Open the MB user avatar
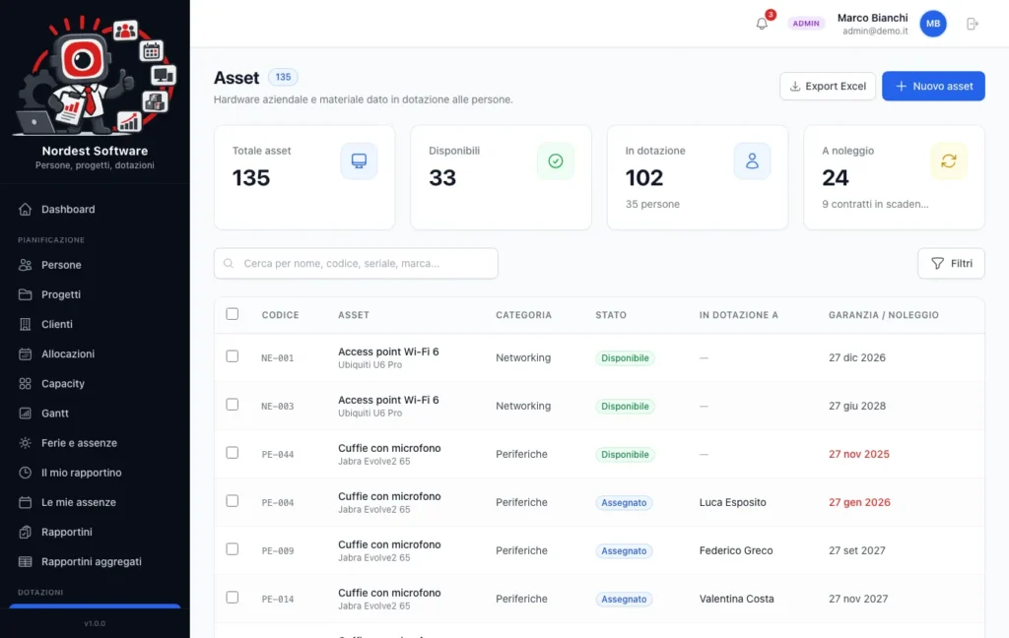The height and width of the screenshot is (638, 1009). [933, 24]
